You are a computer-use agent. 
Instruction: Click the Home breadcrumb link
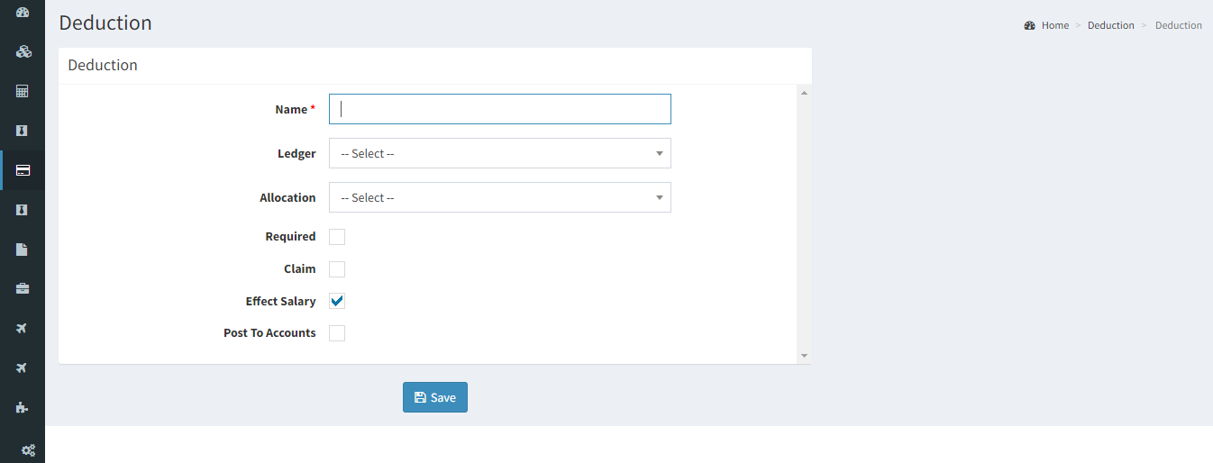(x=1054, y=25)
